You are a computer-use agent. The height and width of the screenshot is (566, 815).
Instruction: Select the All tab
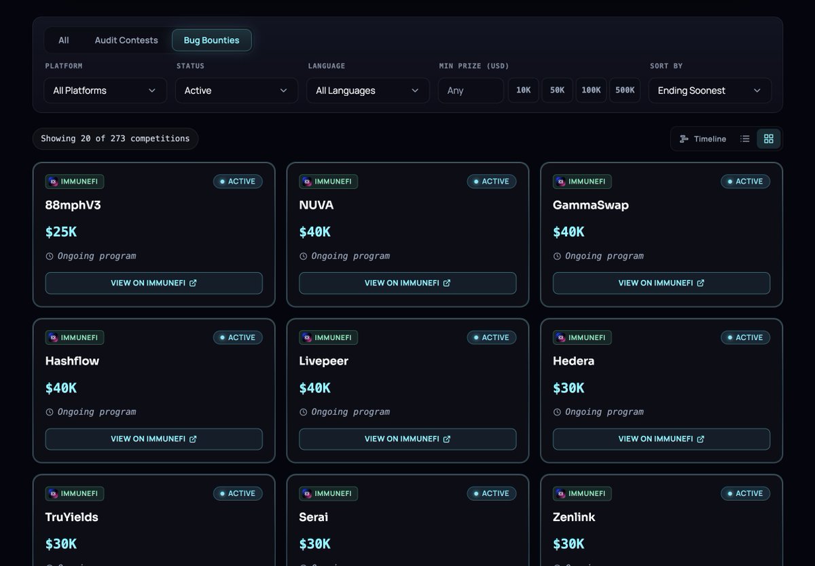[x=64, y=40]
